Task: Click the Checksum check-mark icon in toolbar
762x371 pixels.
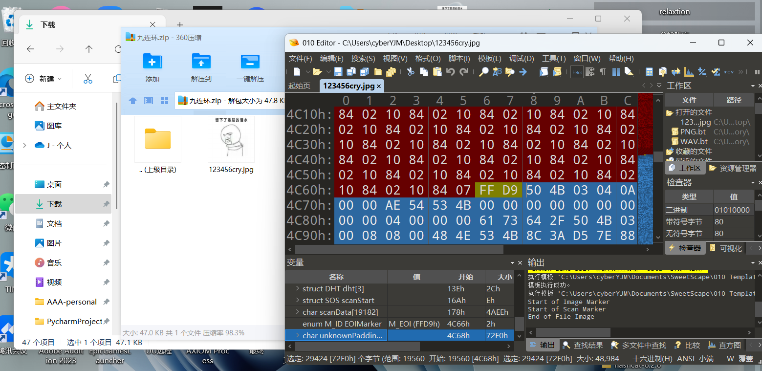Action: [x=716, y=72]
